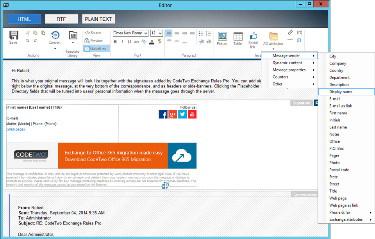Clear text formatting with eraser icon
The width and height of the screenshot is (375, 239).
(144, 41)
